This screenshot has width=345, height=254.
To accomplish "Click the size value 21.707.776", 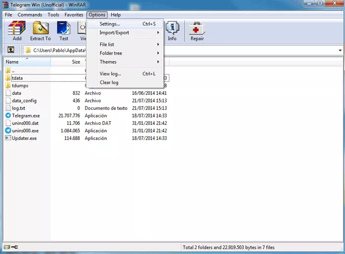I will point(69,115).
